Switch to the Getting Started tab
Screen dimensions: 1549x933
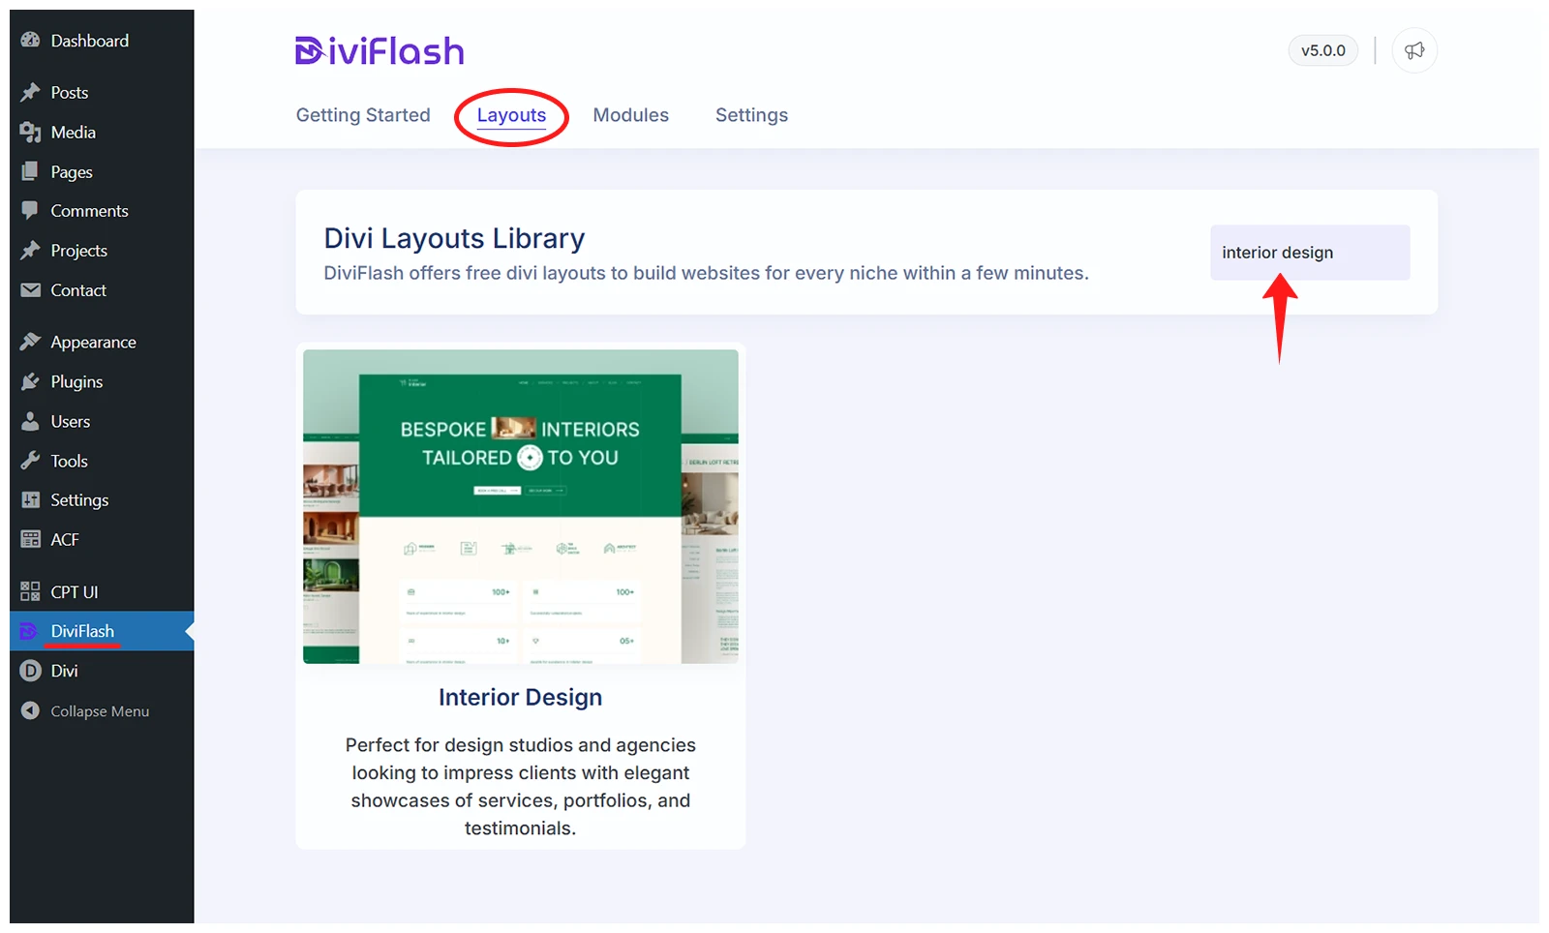point(363,115)
